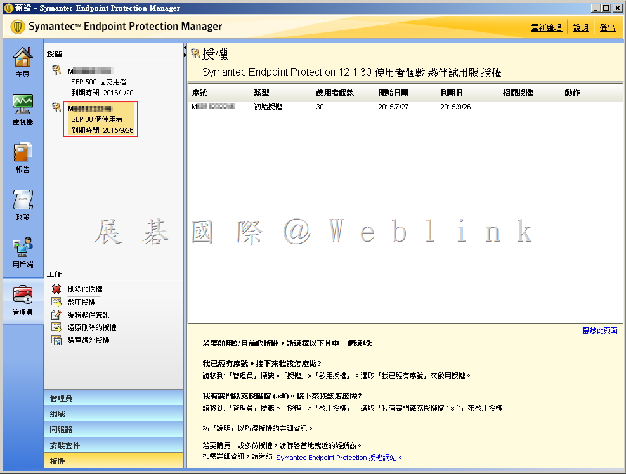Screen dimensions: 626x474
Task: Open the 說明 help link
Action: point(580,28)
